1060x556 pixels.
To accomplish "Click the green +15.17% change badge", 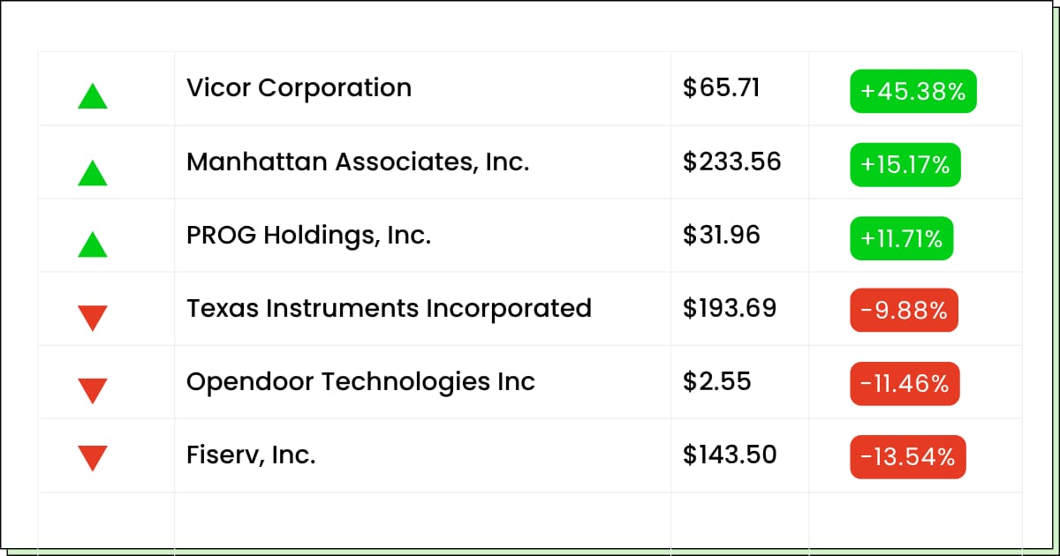I will (x=905, y=165).
